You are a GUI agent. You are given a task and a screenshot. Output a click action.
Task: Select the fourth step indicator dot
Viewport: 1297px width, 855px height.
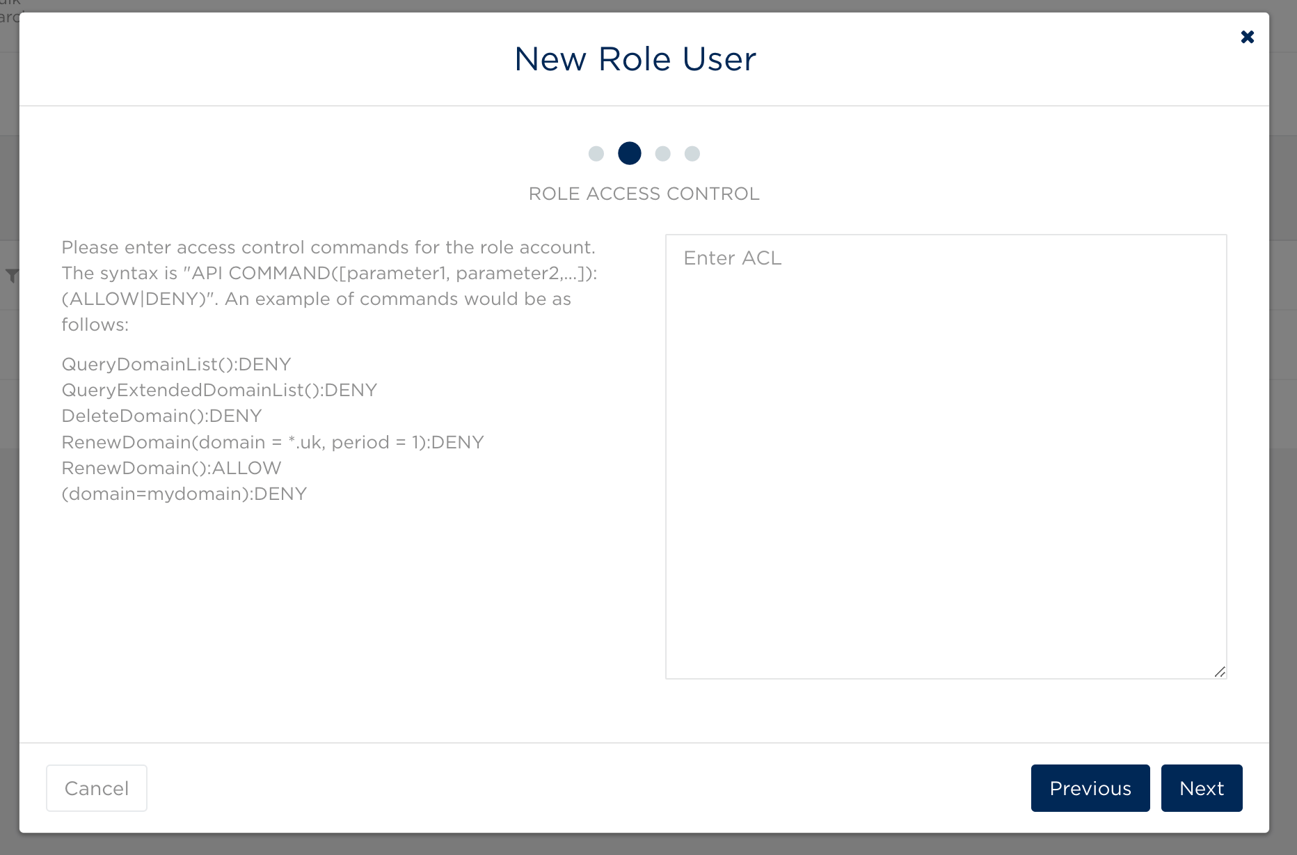[x=692, y=153]
